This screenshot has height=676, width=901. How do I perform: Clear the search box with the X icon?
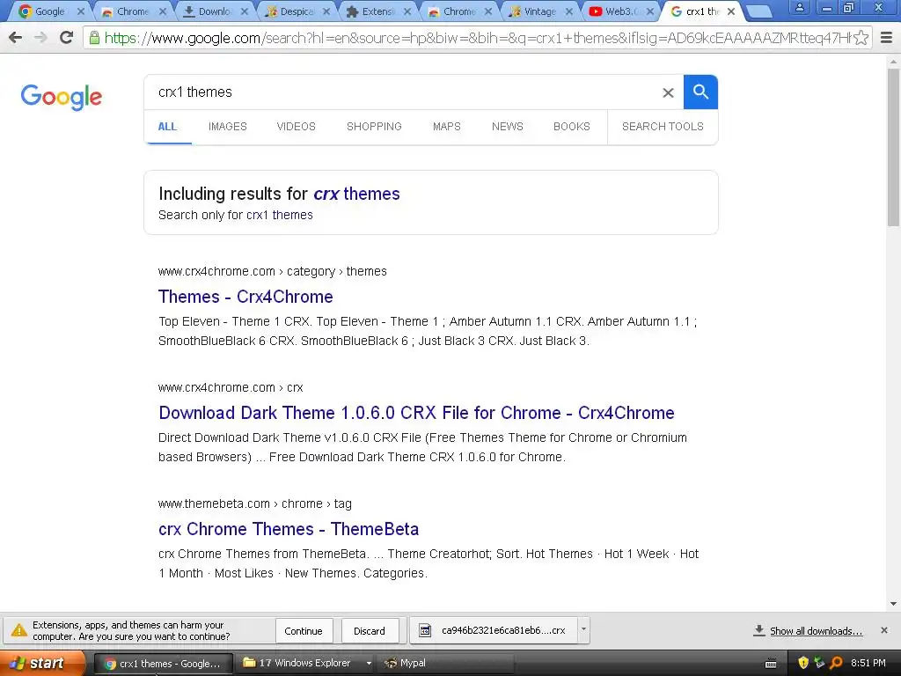[668, 92]
